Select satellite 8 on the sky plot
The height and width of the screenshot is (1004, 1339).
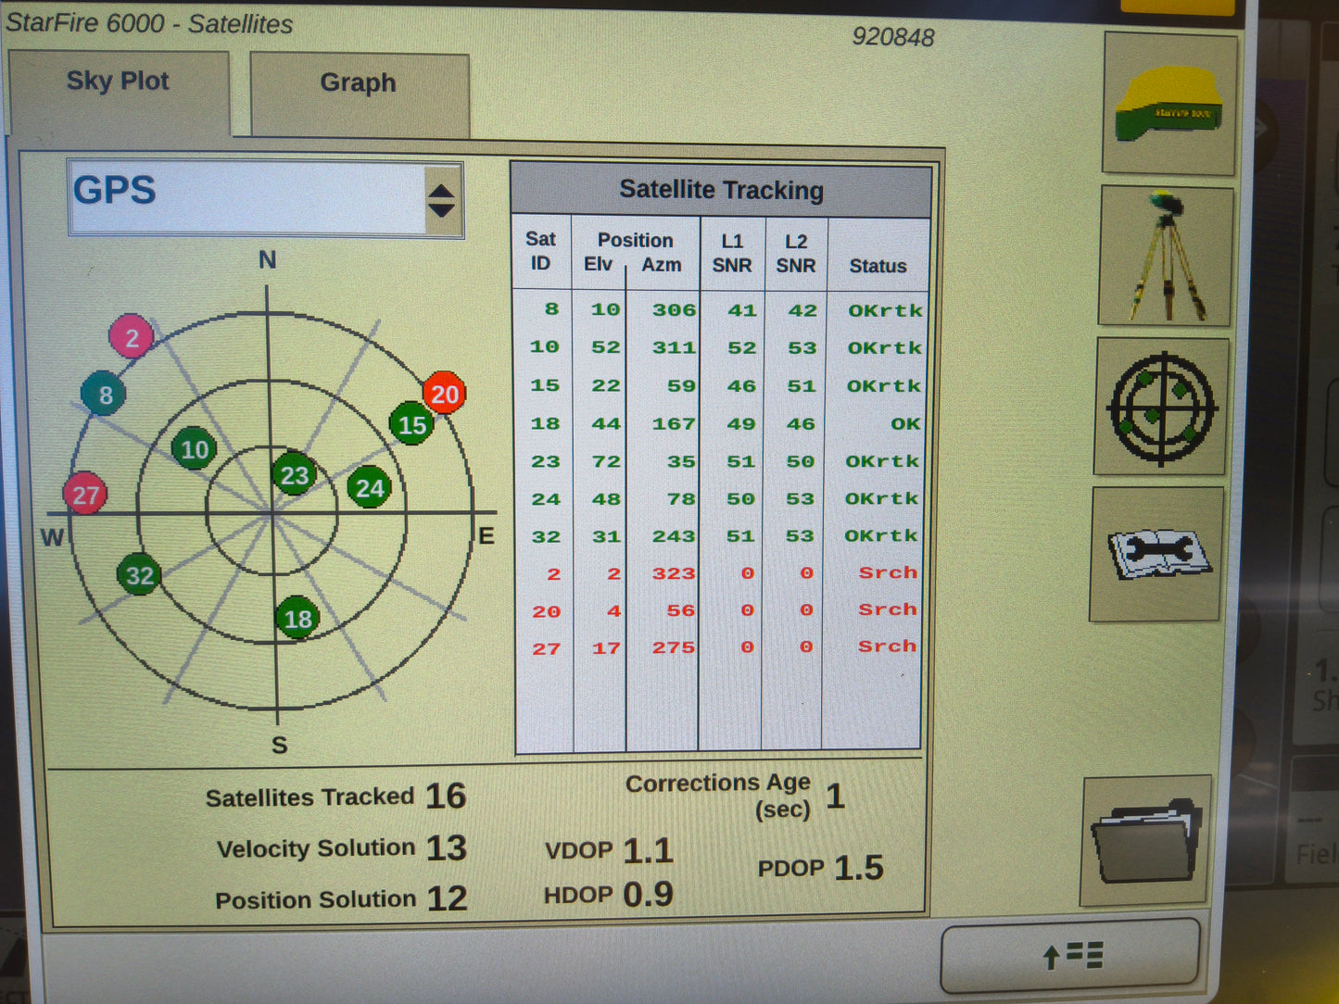[105, 395]
